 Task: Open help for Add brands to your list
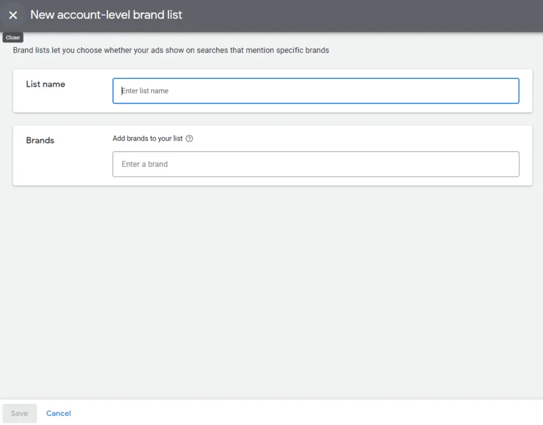click(189, 139)
